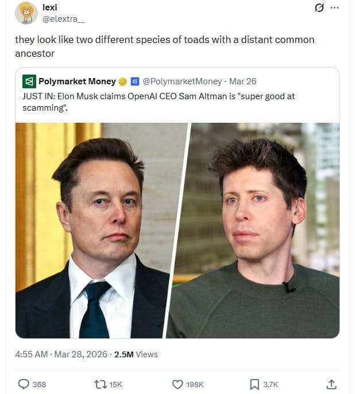Reply using the comment bubble icon
The height and width of the screenshot is (394, 355).
(24, 384)
